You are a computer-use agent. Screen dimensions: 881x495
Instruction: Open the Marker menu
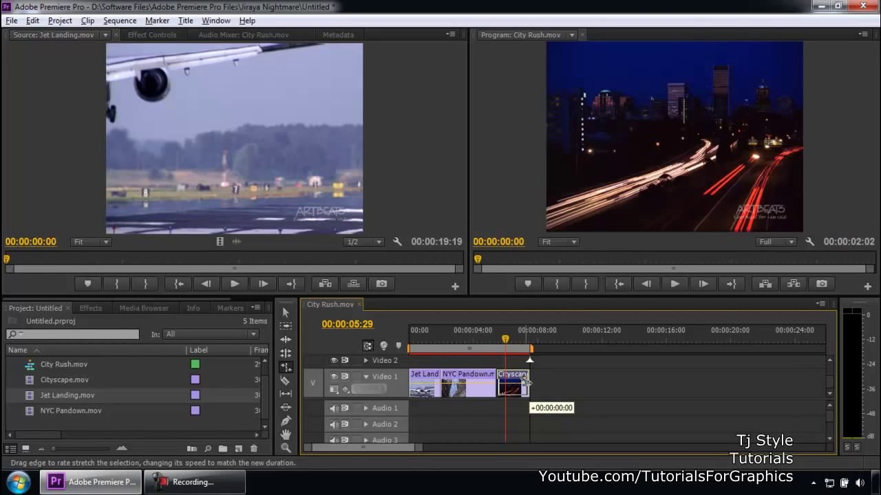[157, 21]
